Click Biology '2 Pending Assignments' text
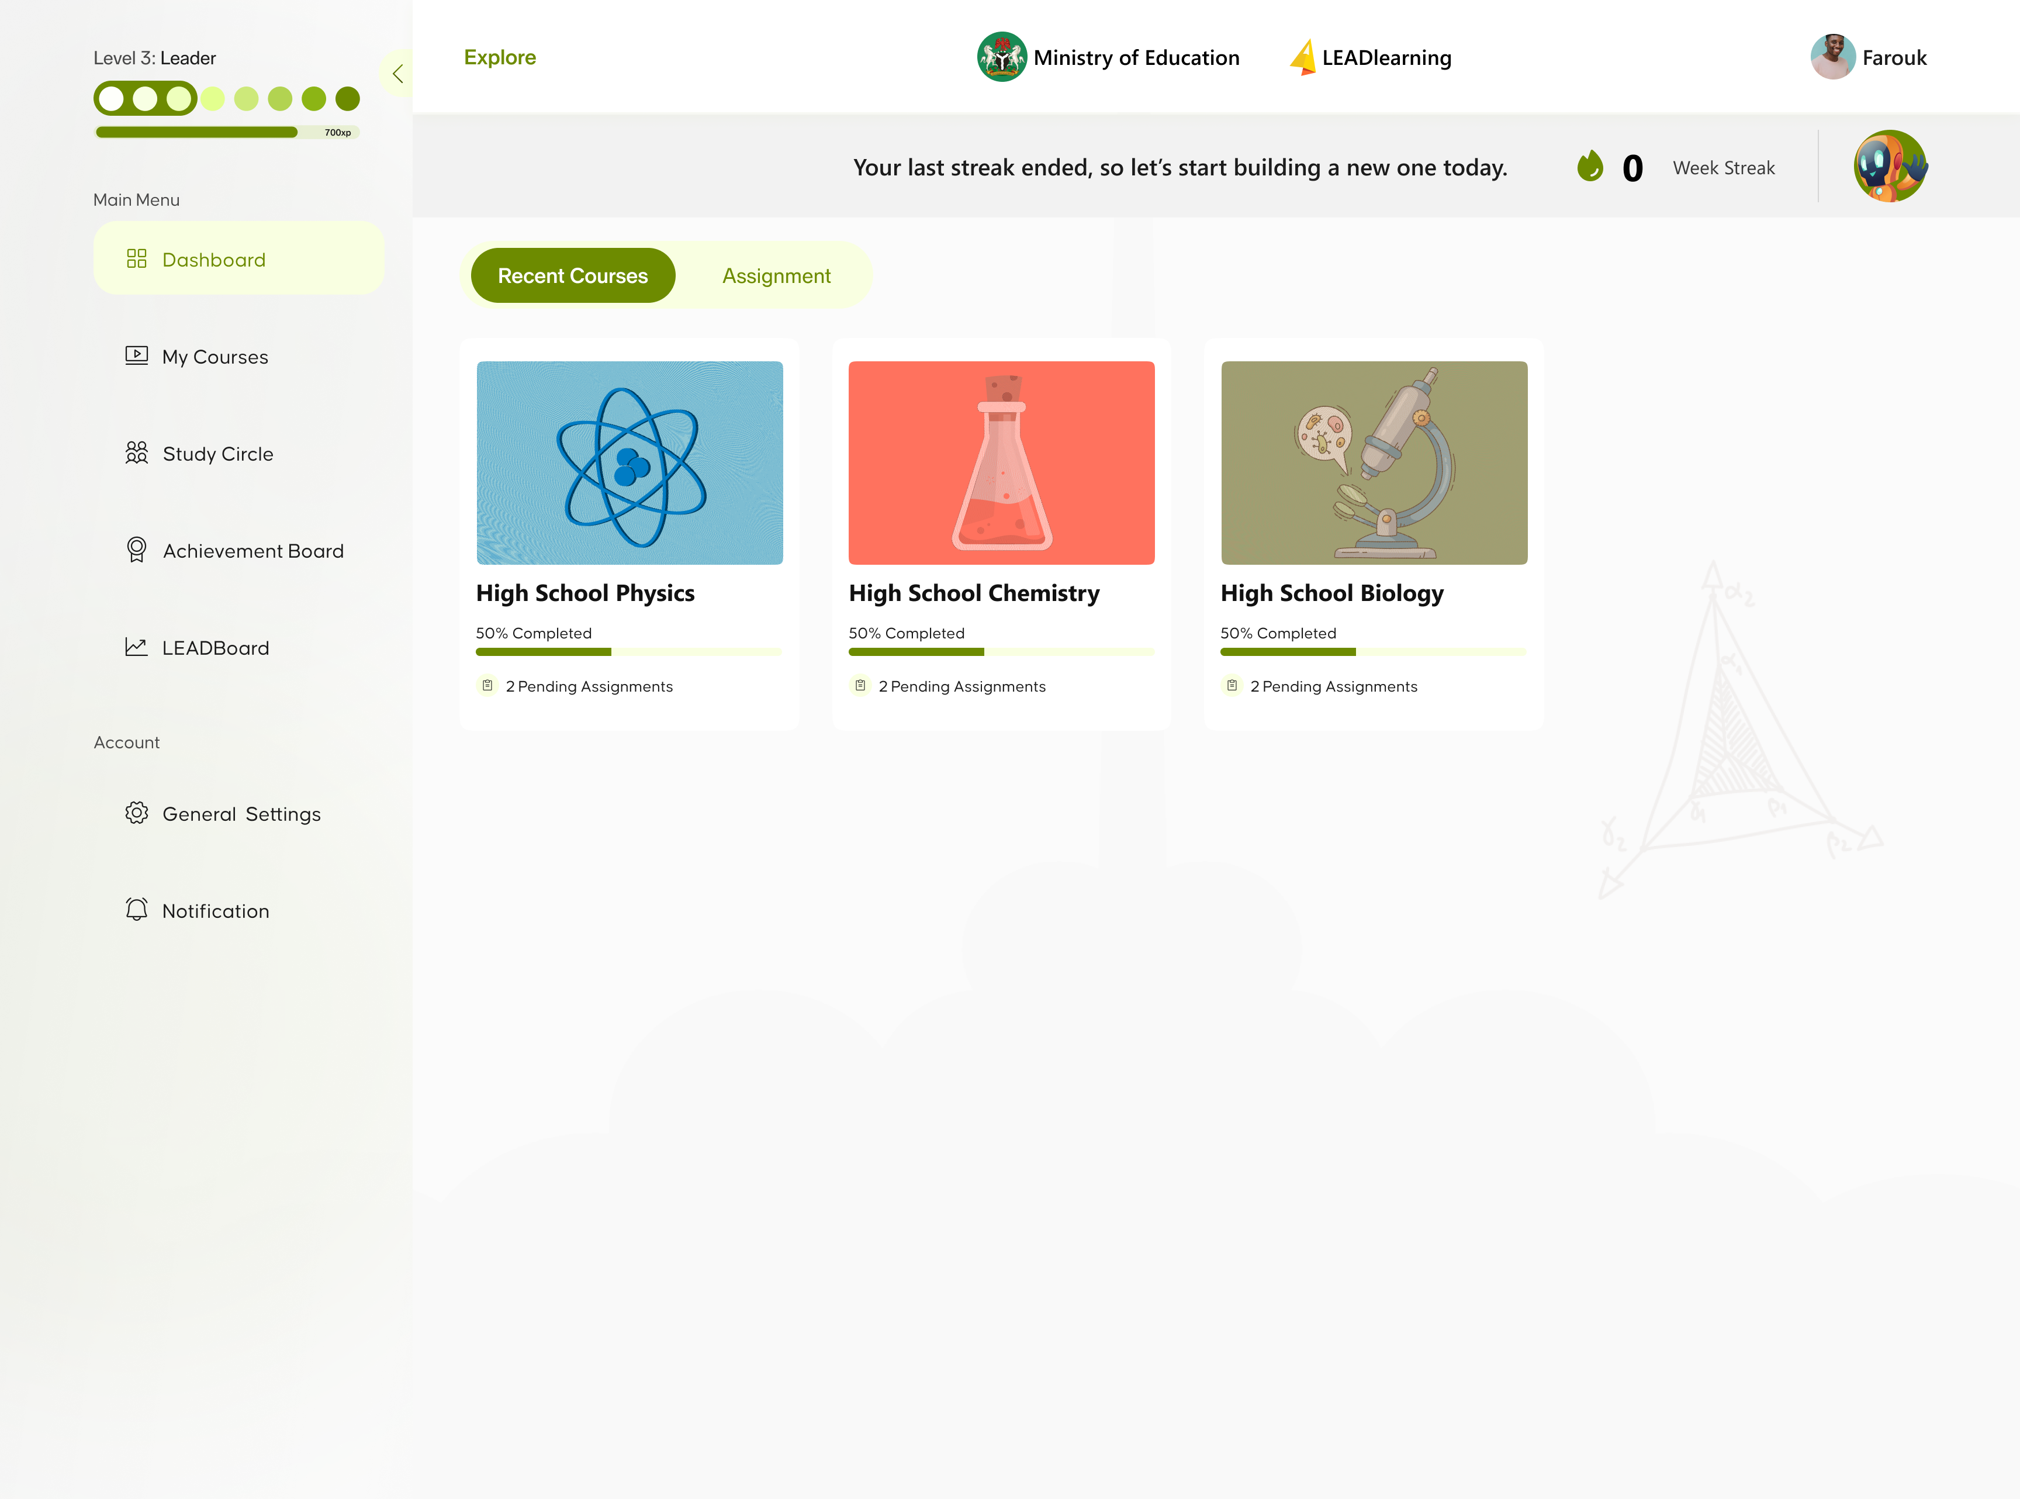2020x1499 pixels. [x=1333, y=686]
